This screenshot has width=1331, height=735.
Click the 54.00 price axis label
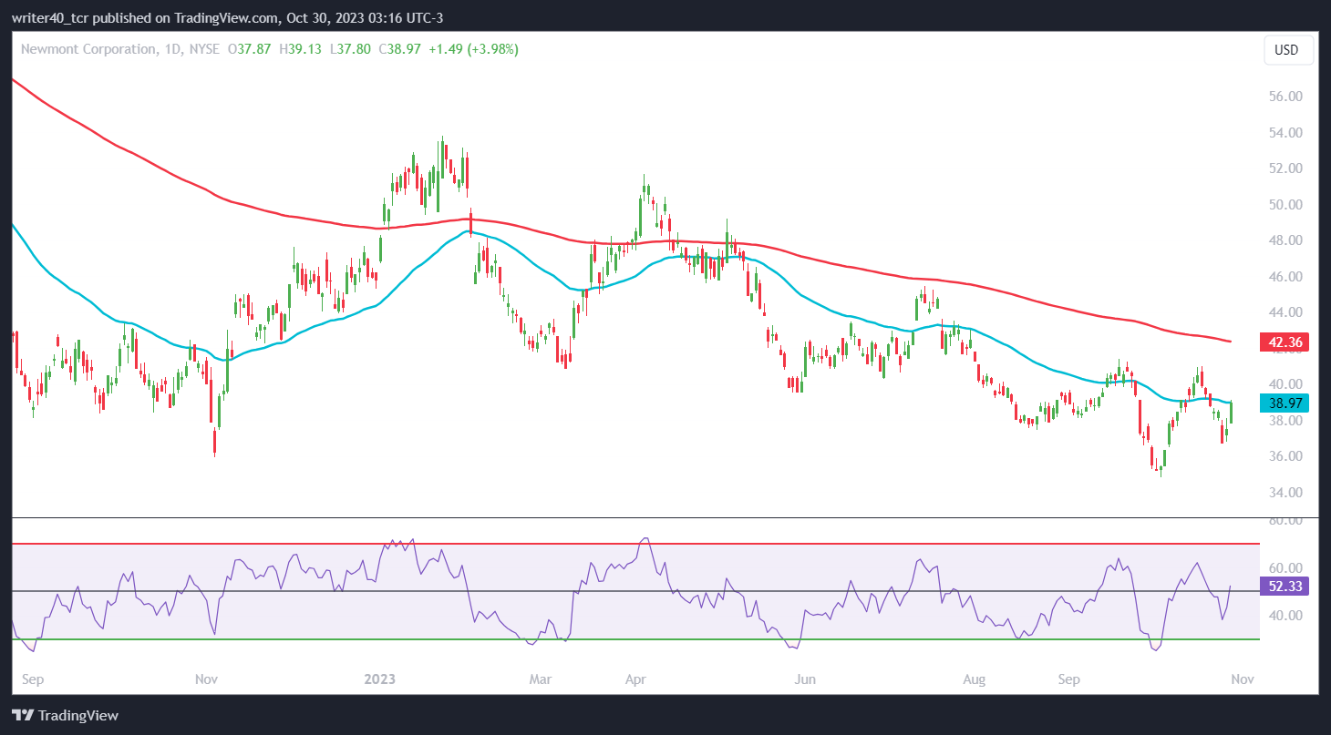pyautogui.click(x=1285, y=133)
